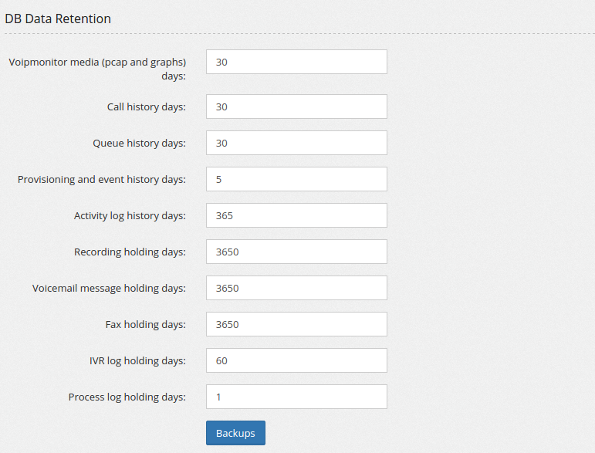
Task: Click the 'Queue history days:' label text
Action: coord(139,144)
